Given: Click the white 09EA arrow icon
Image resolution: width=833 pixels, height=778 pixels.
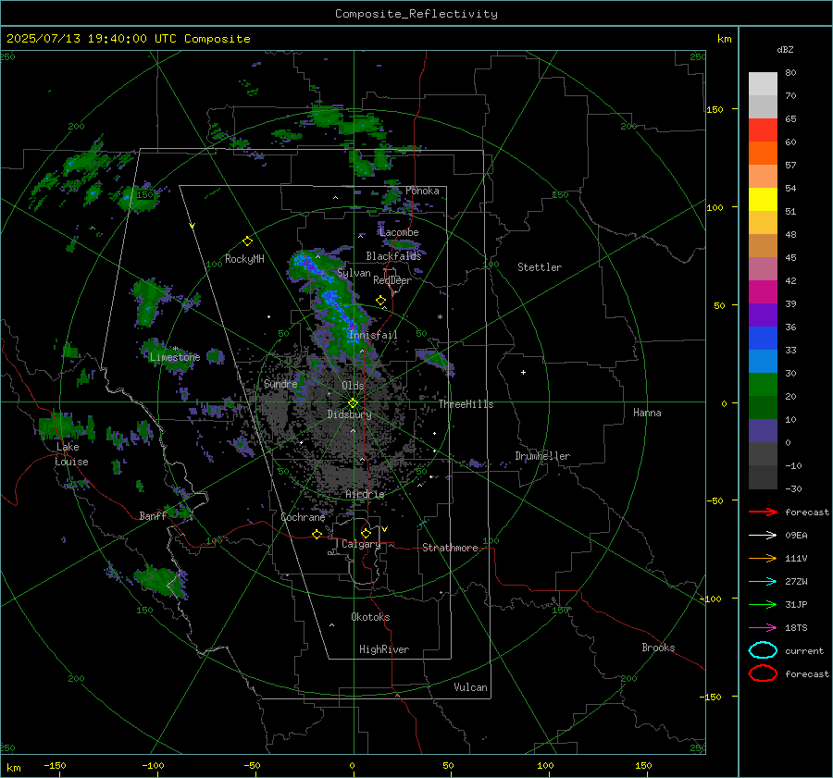Looking at the screenshot, I should (763, 536).
